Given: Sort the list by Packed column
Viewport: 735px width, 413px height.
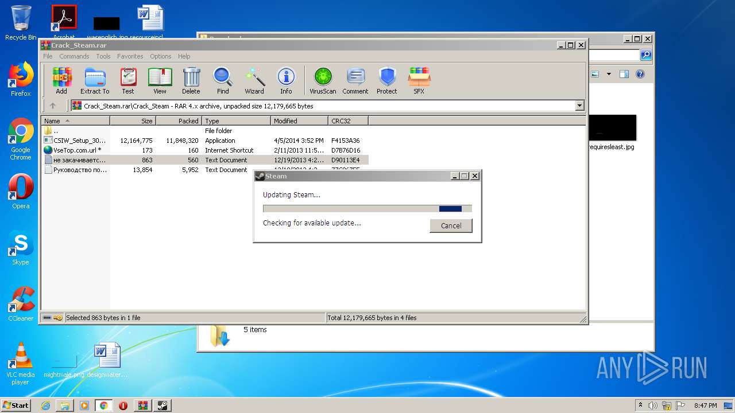Looking at the screenshot, I should click(179, 121).
